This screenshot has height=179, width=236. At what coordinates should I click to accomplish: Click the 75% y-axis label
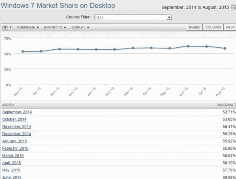(x=8, y=38)
